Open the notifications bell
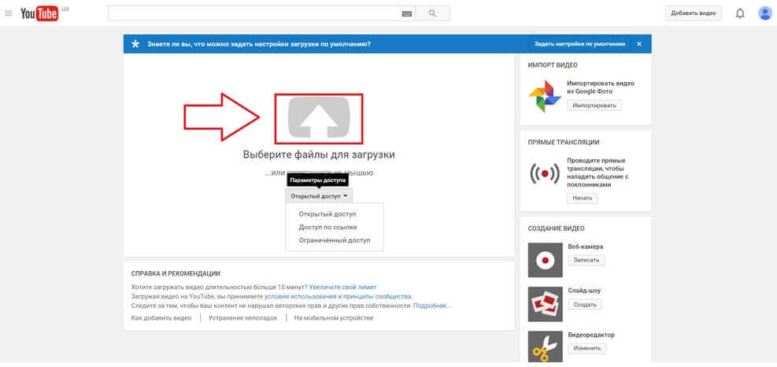 [x=739, y=13]
